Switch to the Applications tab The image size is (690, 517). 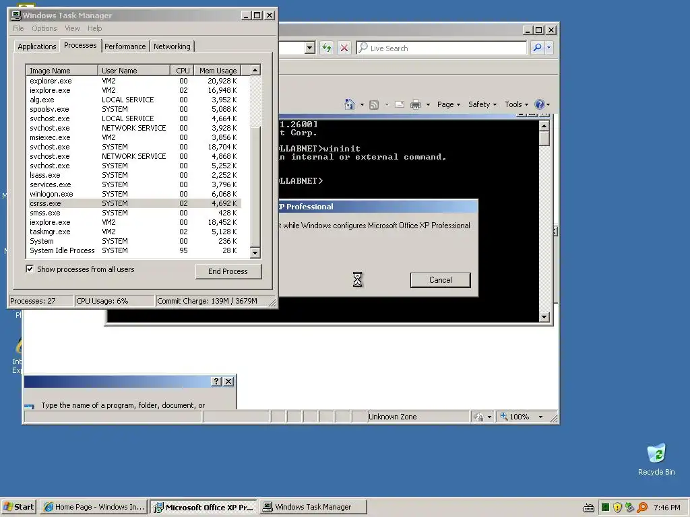tap(37, 46)
